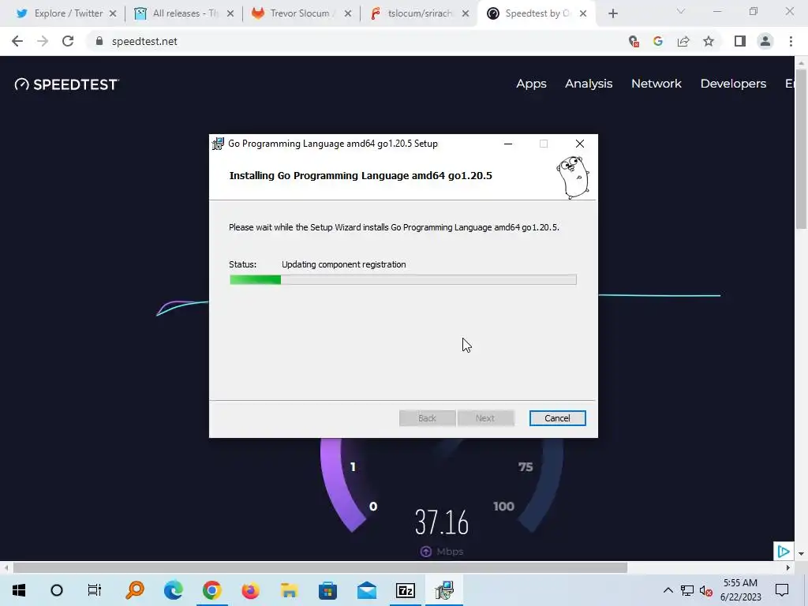Select the installer taskbar icon

pos(443,590)
